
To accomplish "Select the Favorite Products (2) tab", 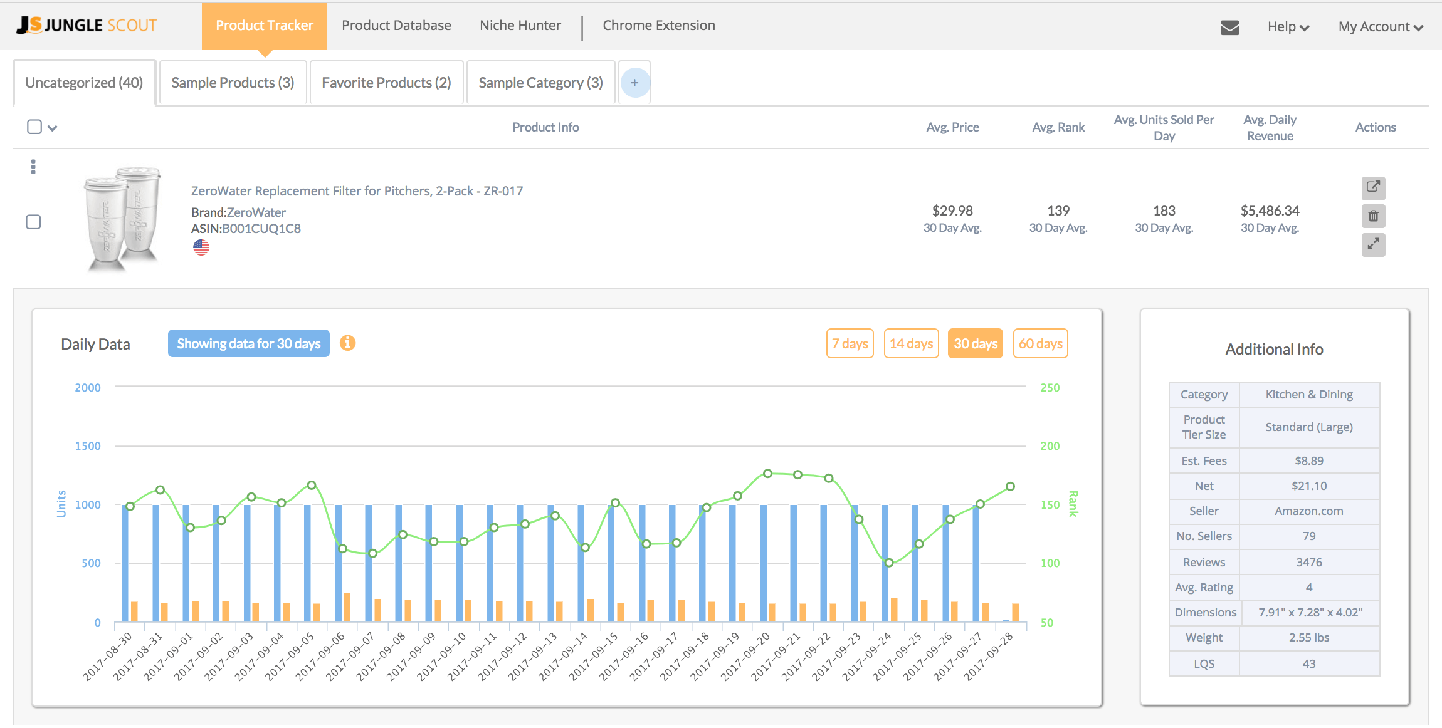I will tap(386, 83).
